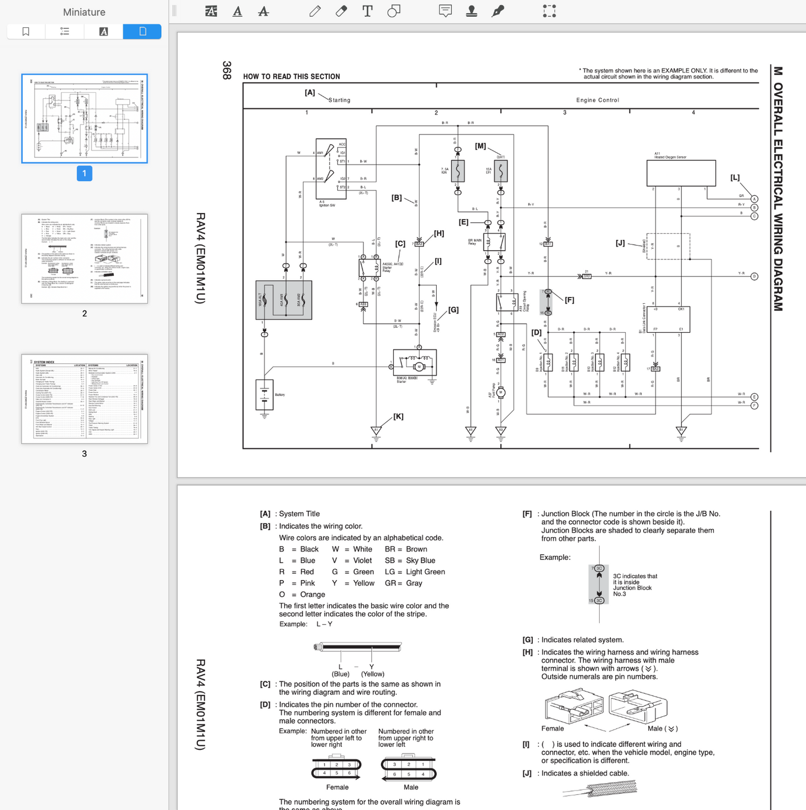Select the text highlight tool
The image size is (806, 810).
[211, 11]
